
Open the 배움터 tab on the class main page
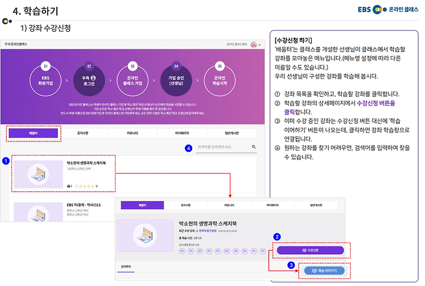[33, 133]
